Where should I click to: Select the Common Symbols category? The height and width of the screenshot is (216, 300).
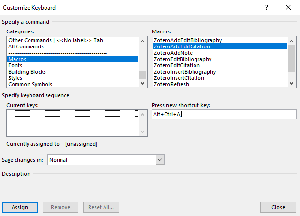pyautogui.click(x=73, y=84)
